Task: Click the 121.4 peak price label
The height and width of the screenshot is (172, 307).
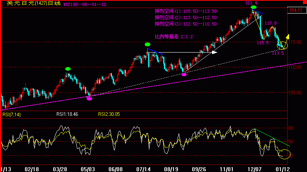Action: click(251, 3)
